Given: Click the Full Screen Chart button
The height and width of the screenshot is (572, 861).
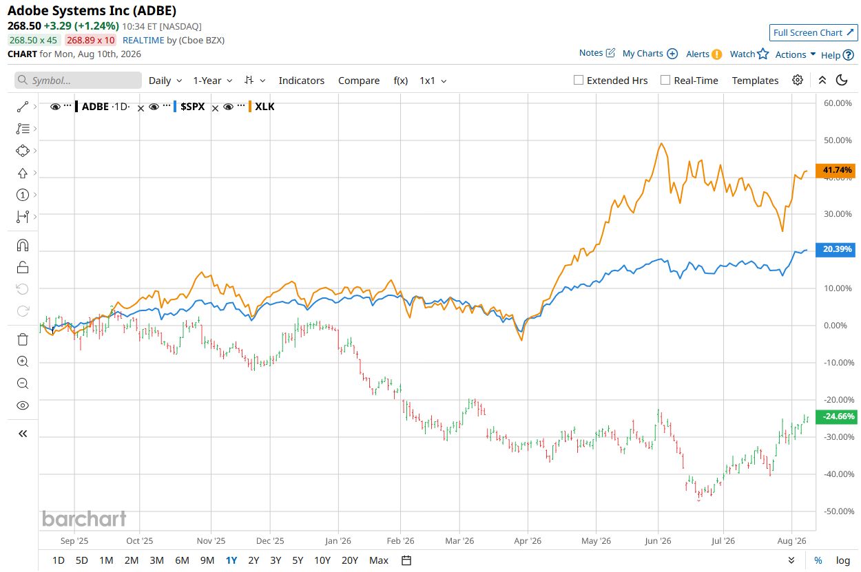Looking at the screenshot, I should coord(813,32).
